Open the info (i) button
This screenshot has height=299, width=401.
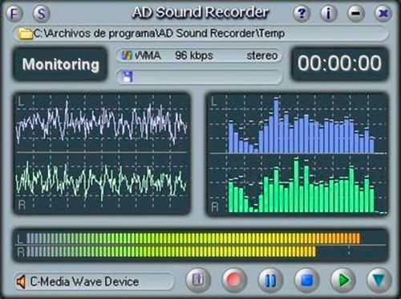click(x=328, y=13)
